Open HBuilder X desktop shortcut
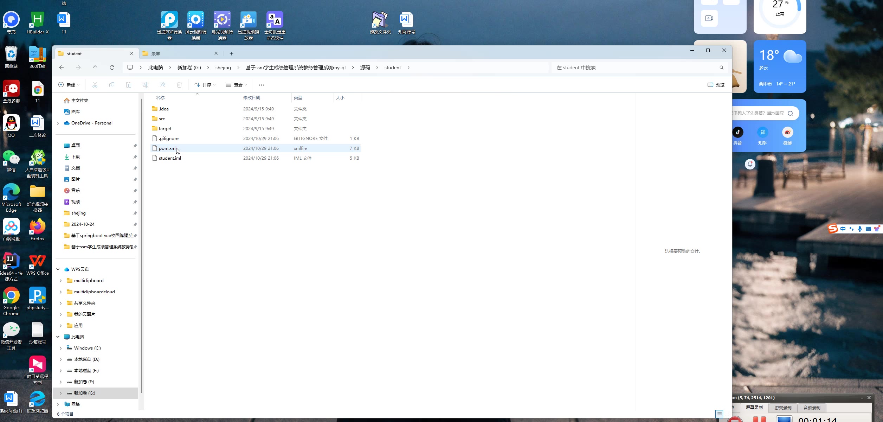The width and height of the screenshot is (883, 422). [x=38, y=23]
